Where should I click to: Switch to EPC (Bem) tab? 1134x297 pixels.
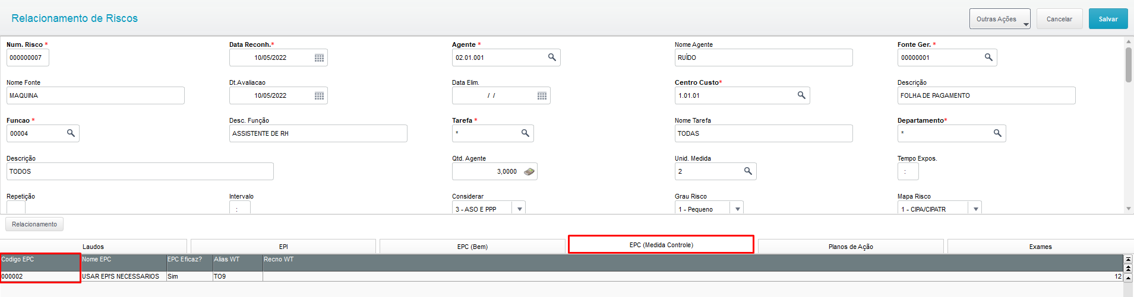point(472,247)
